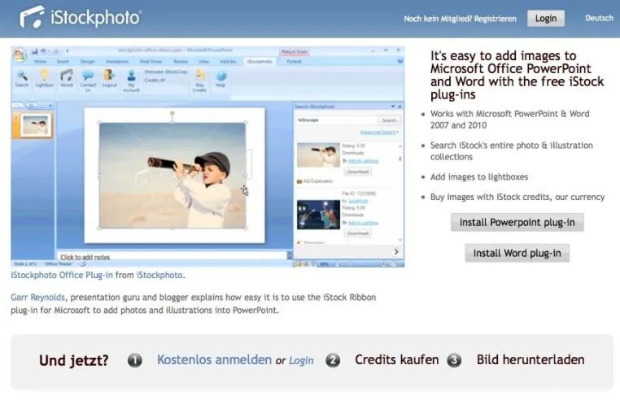Open the Office button in PowerPoint

pyautogui.click(x=19, y=54)
